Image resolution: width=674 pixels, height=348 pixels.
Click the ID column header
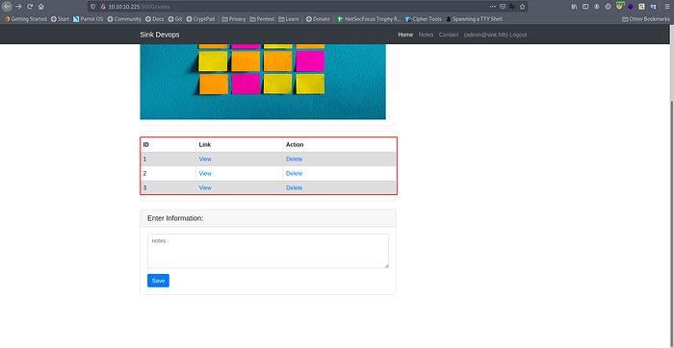[146, 144]
